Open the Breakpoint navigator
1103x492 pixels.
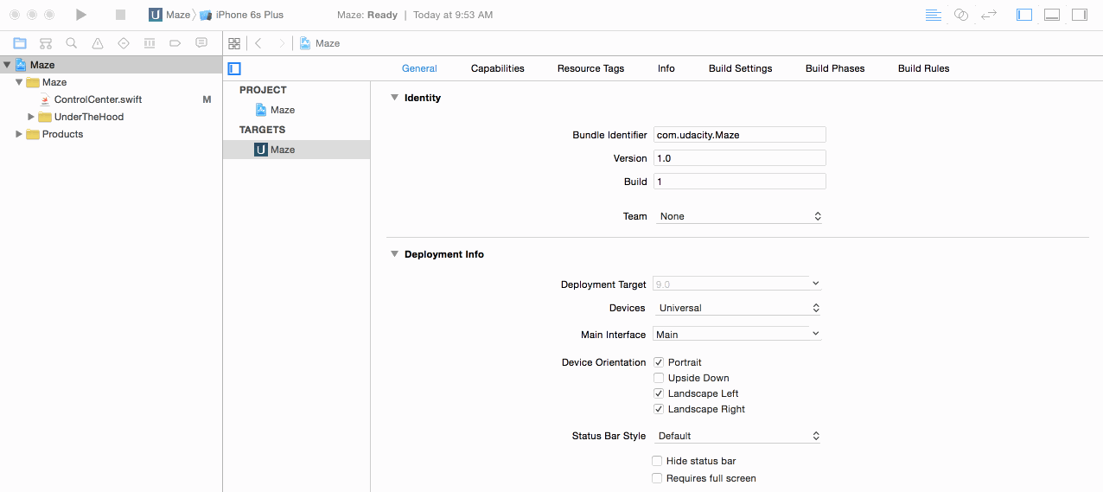point(175,43)
